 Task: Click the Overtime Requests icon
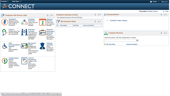point(24,22)
